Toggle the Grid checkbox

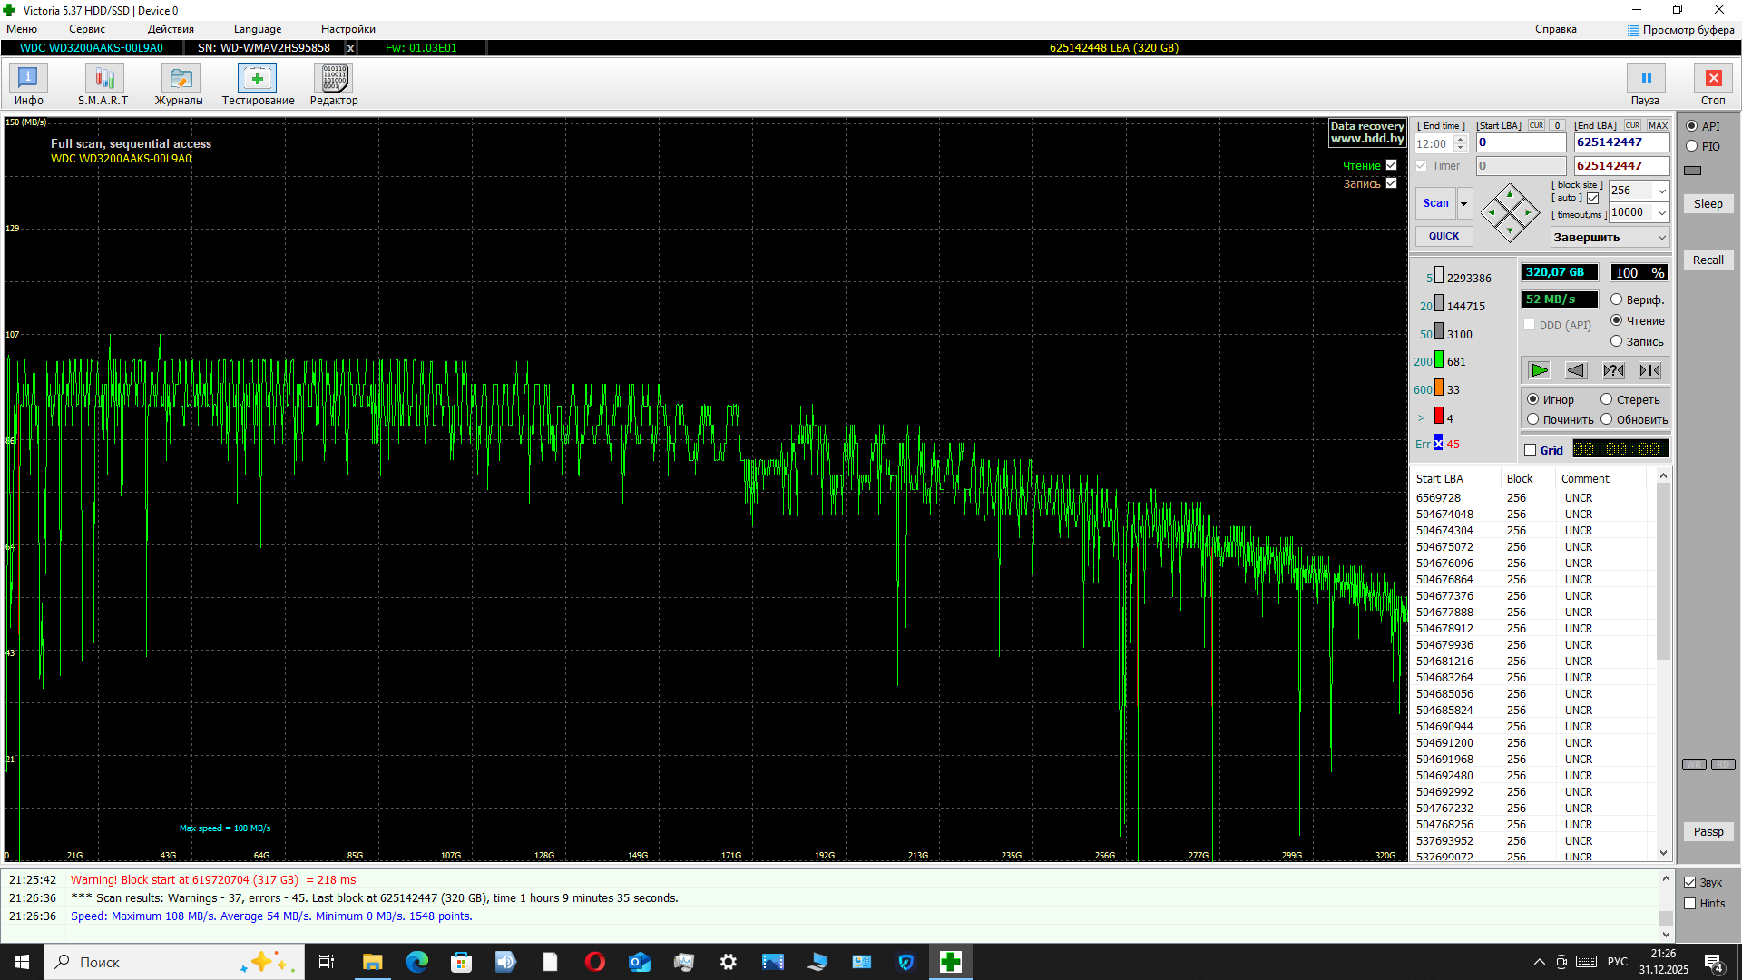1531,450
